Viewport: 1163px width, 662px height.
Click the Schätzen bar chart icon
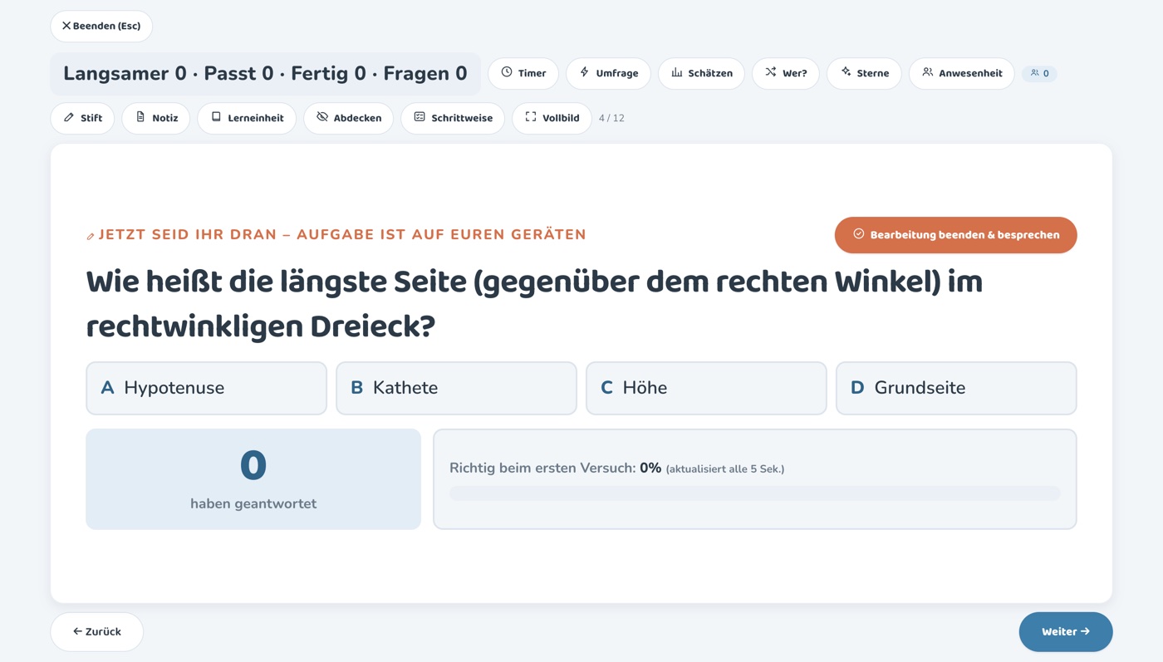tap(677, 72)
